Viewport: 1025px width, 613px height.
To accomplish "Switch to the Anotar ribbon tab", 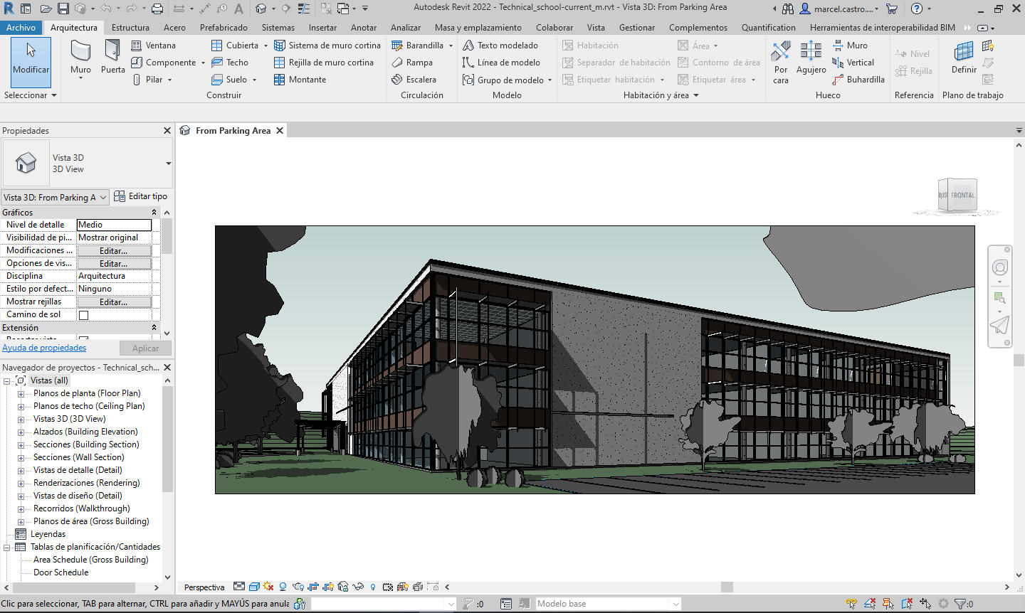I will pyautogui.click(x=364, y=27).
